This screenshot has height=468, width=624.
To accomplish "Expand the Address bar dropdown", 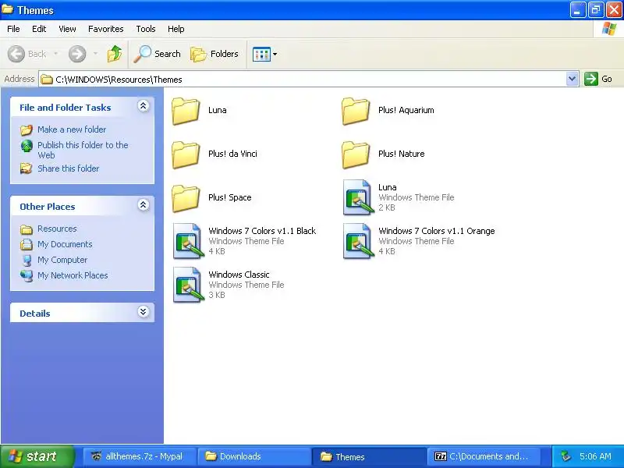I will coord(572,79).
